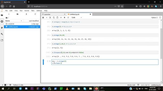Click the active cell with n.reshape()
This screenshot has height=91, width=163.
pos(105,62)
